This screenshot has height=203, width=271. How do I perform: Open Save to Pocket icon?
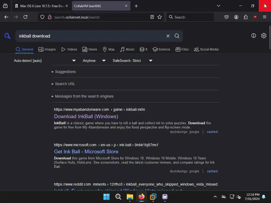[x=227, y=17]
